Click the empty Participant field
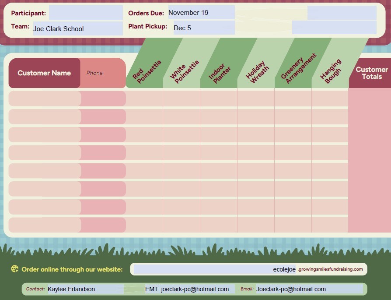This screenshot has width=391, height=300. tap(86, 13)
